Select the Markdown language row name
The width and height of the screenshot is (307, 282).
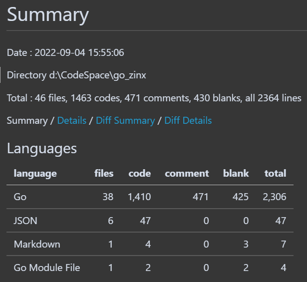(x=37, y=244)
